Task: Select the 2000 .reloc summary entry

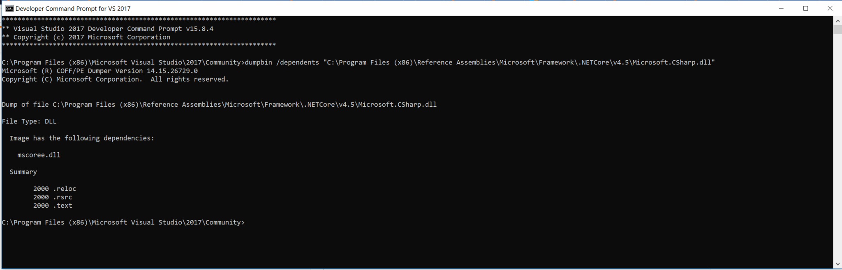Action: coord(54,188)
